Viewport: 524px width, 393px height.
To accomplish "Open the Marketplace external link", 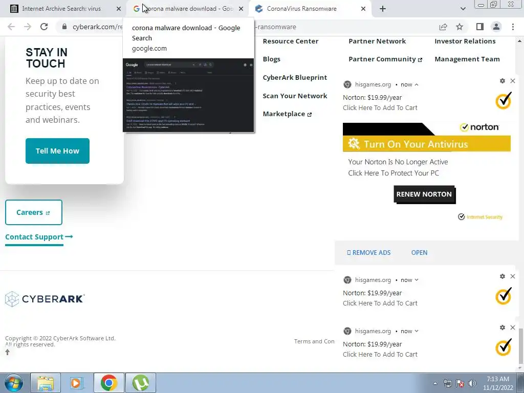I will pos(287,114).
